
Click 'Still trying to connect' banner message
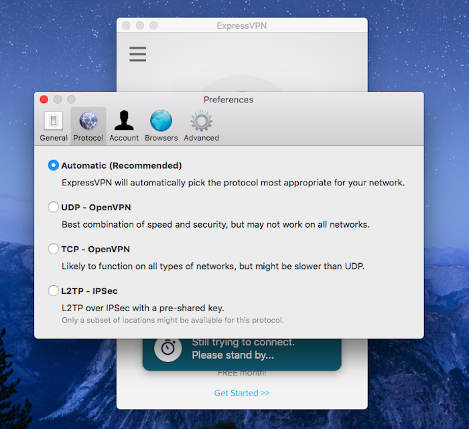243,349
